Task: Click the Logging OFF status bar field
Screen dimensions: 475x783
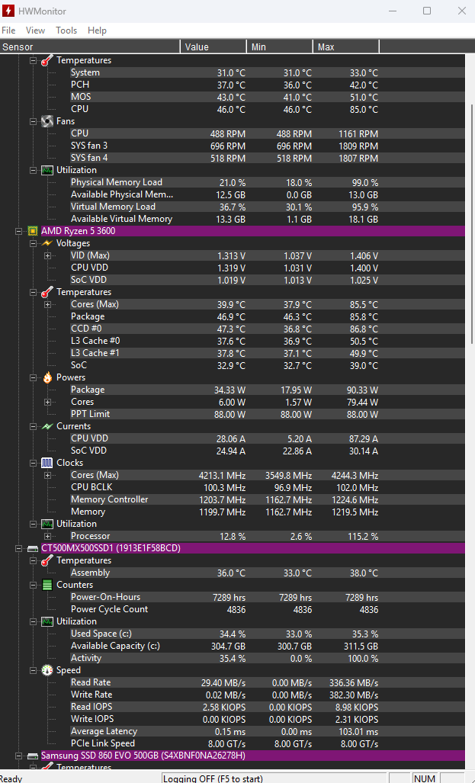Action: (274, 778)
